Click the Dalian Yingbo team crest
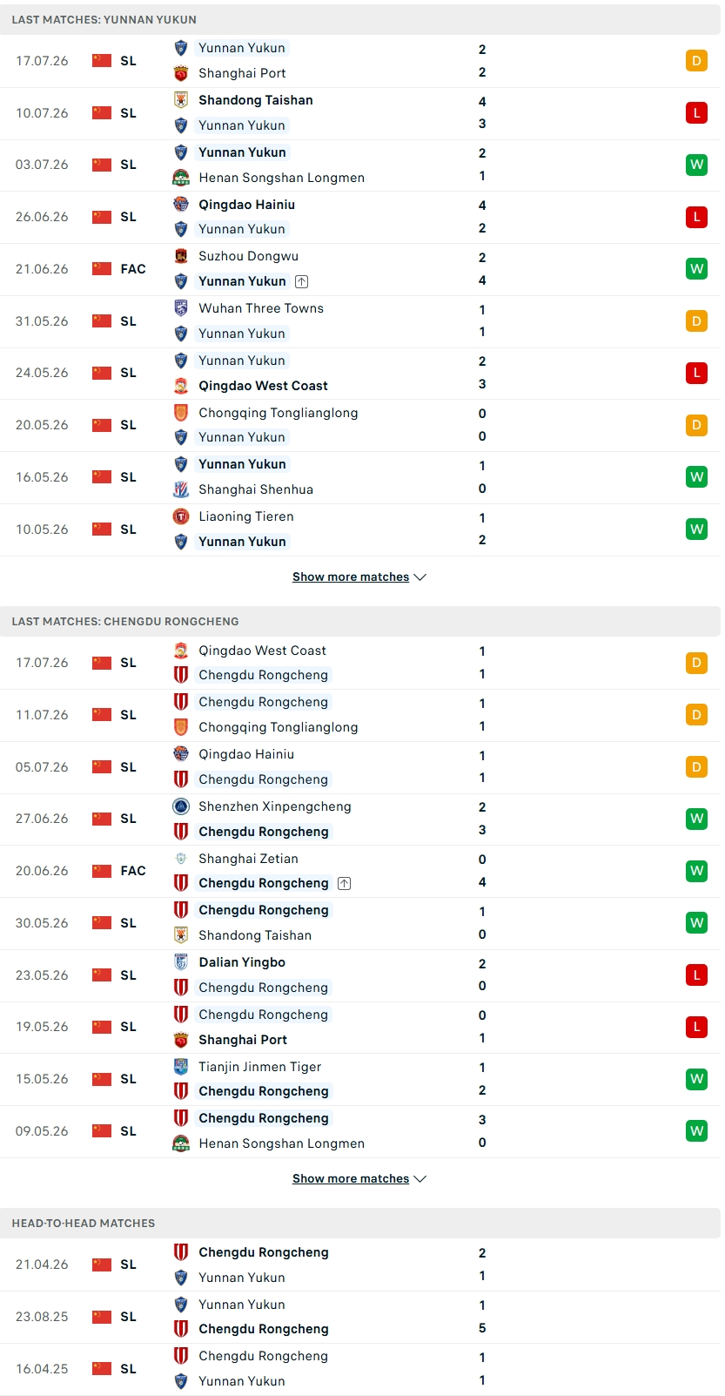 181,962
